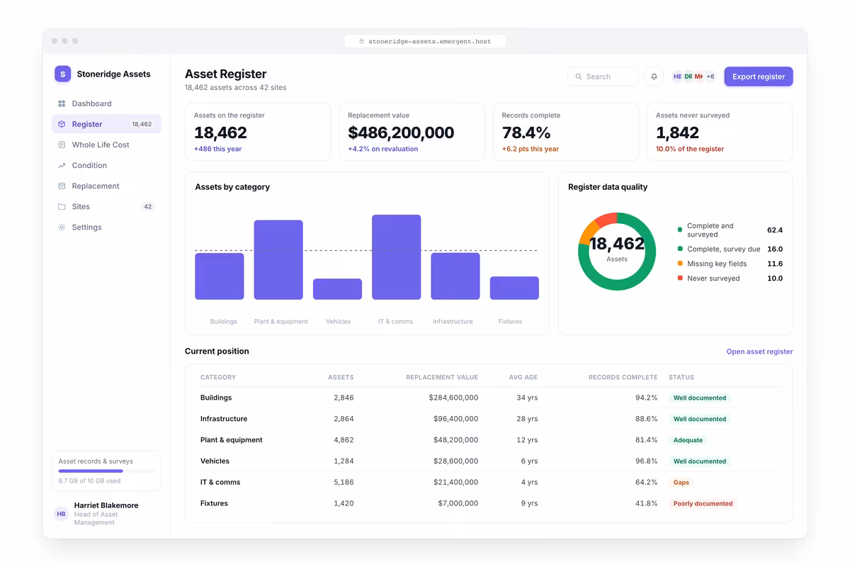Select the Infrastructure table row
850x567 pixels.
coord(489,419)
